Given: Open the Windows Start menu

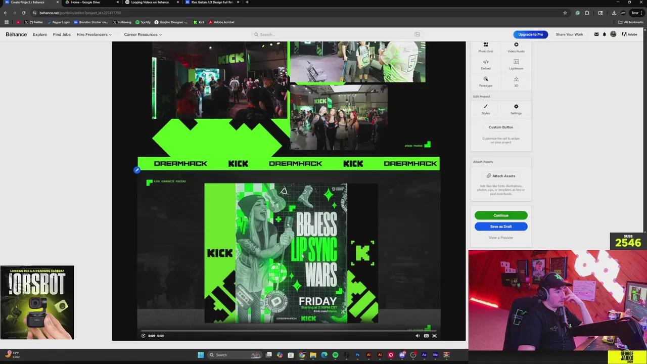Looking at the screenshot, I should click(x=201, y=355).
